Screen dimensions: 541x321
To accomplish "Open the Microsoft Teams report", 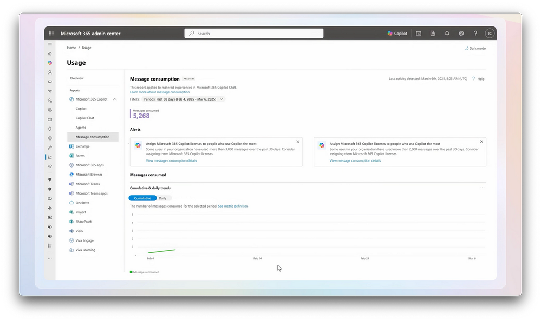I will coord(88,184).
